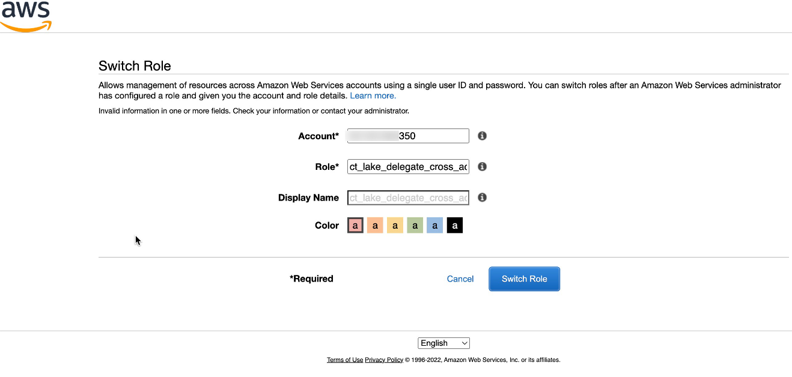Click the Display Name input field
This screenshot has height=377, width=792.
tap(408, 198)
